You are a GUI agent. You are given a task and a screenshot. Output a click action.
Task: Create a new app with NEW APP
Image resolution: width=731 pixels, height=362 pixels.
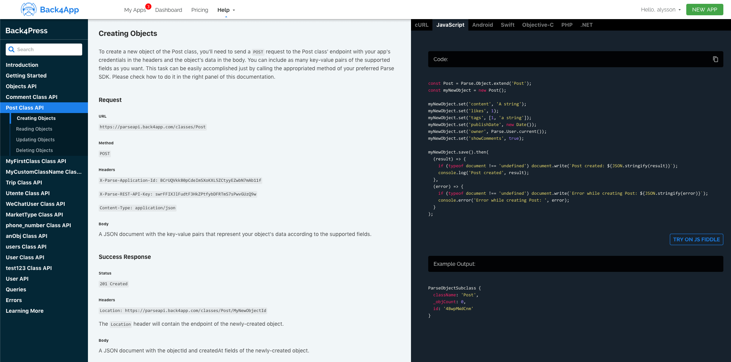[705, 10]
